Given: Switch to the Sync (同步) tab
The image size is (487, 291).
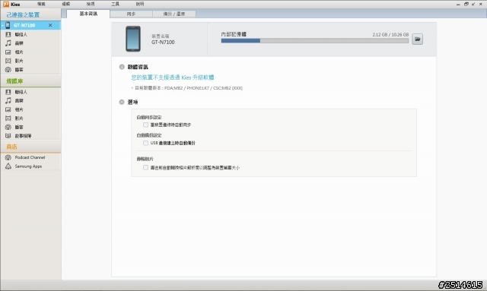Looking at the screenshot, I should [131, 14].
